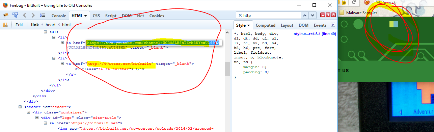This screenshot has width=434, height=132.
Task: Collapse the header id="header" node
Action: click(x=20, y=107)
